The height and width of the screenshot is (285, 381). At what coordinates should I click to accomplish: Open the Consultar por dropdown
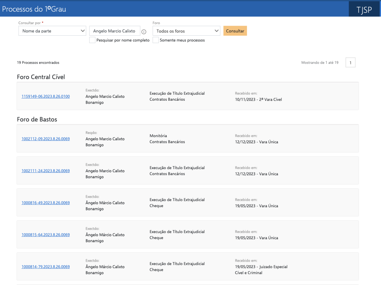52,31
